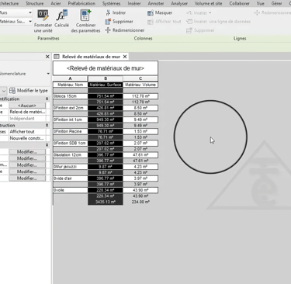Select column header C
Screen dimensions: 291x284
[x=140, y=78]
